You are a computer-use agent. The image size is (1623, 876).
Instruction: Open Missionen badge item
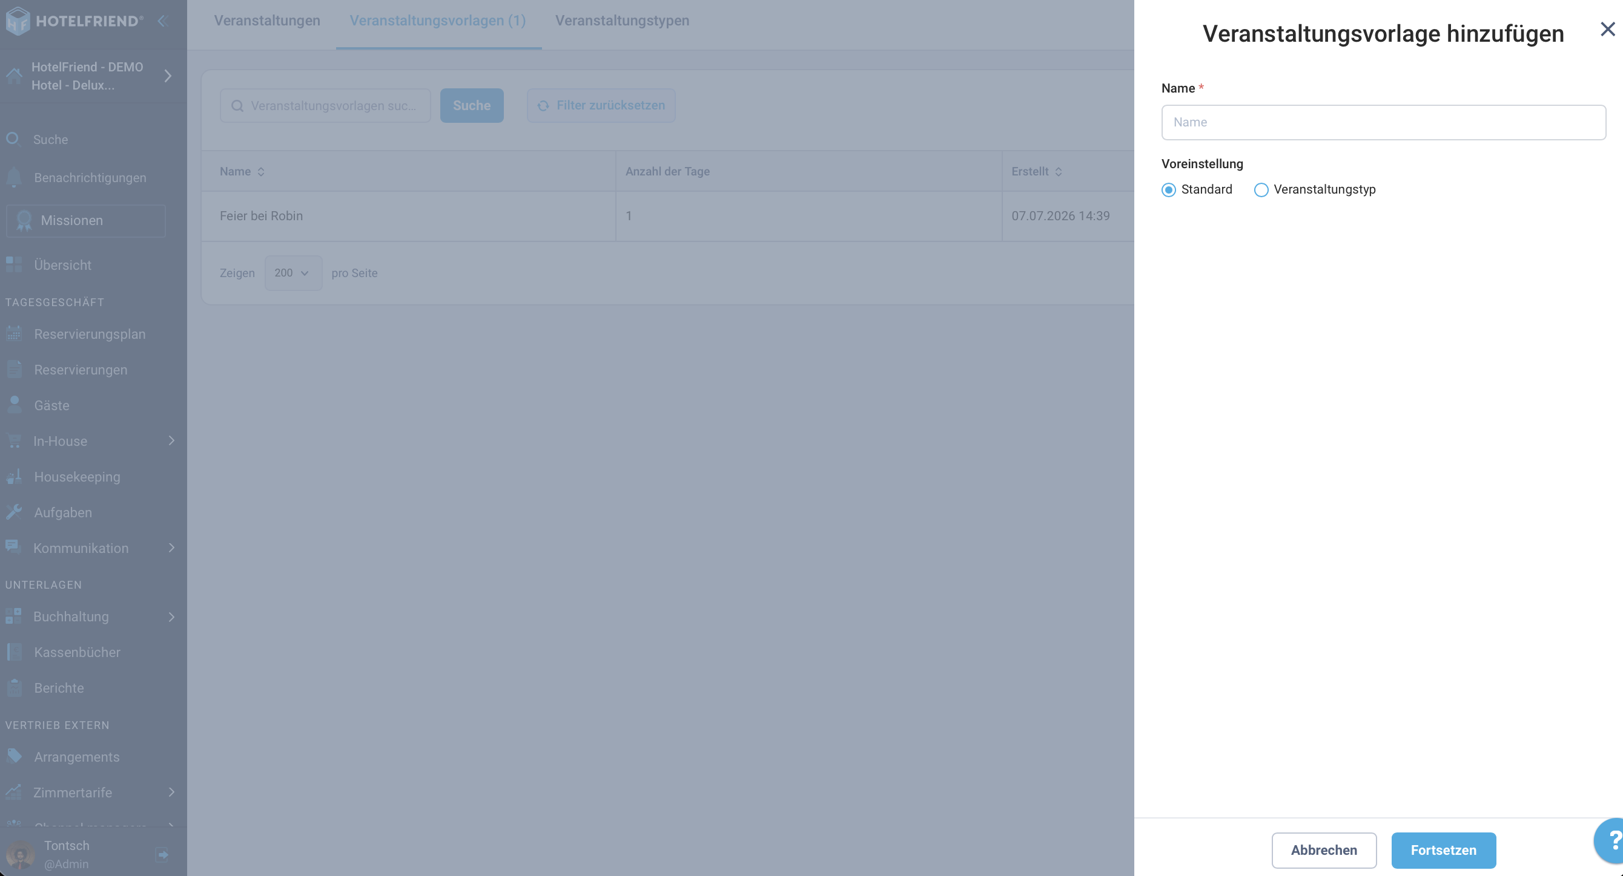coord(85,221)
